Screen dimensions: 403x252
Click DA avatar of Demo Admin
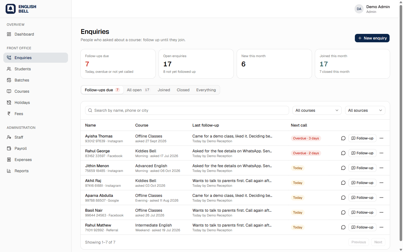coord(359,9)
